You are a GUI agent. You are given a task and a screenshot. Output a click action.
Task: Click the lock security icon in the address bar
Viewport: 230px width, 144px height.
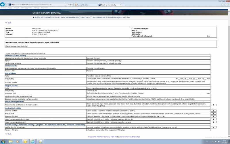70,5
